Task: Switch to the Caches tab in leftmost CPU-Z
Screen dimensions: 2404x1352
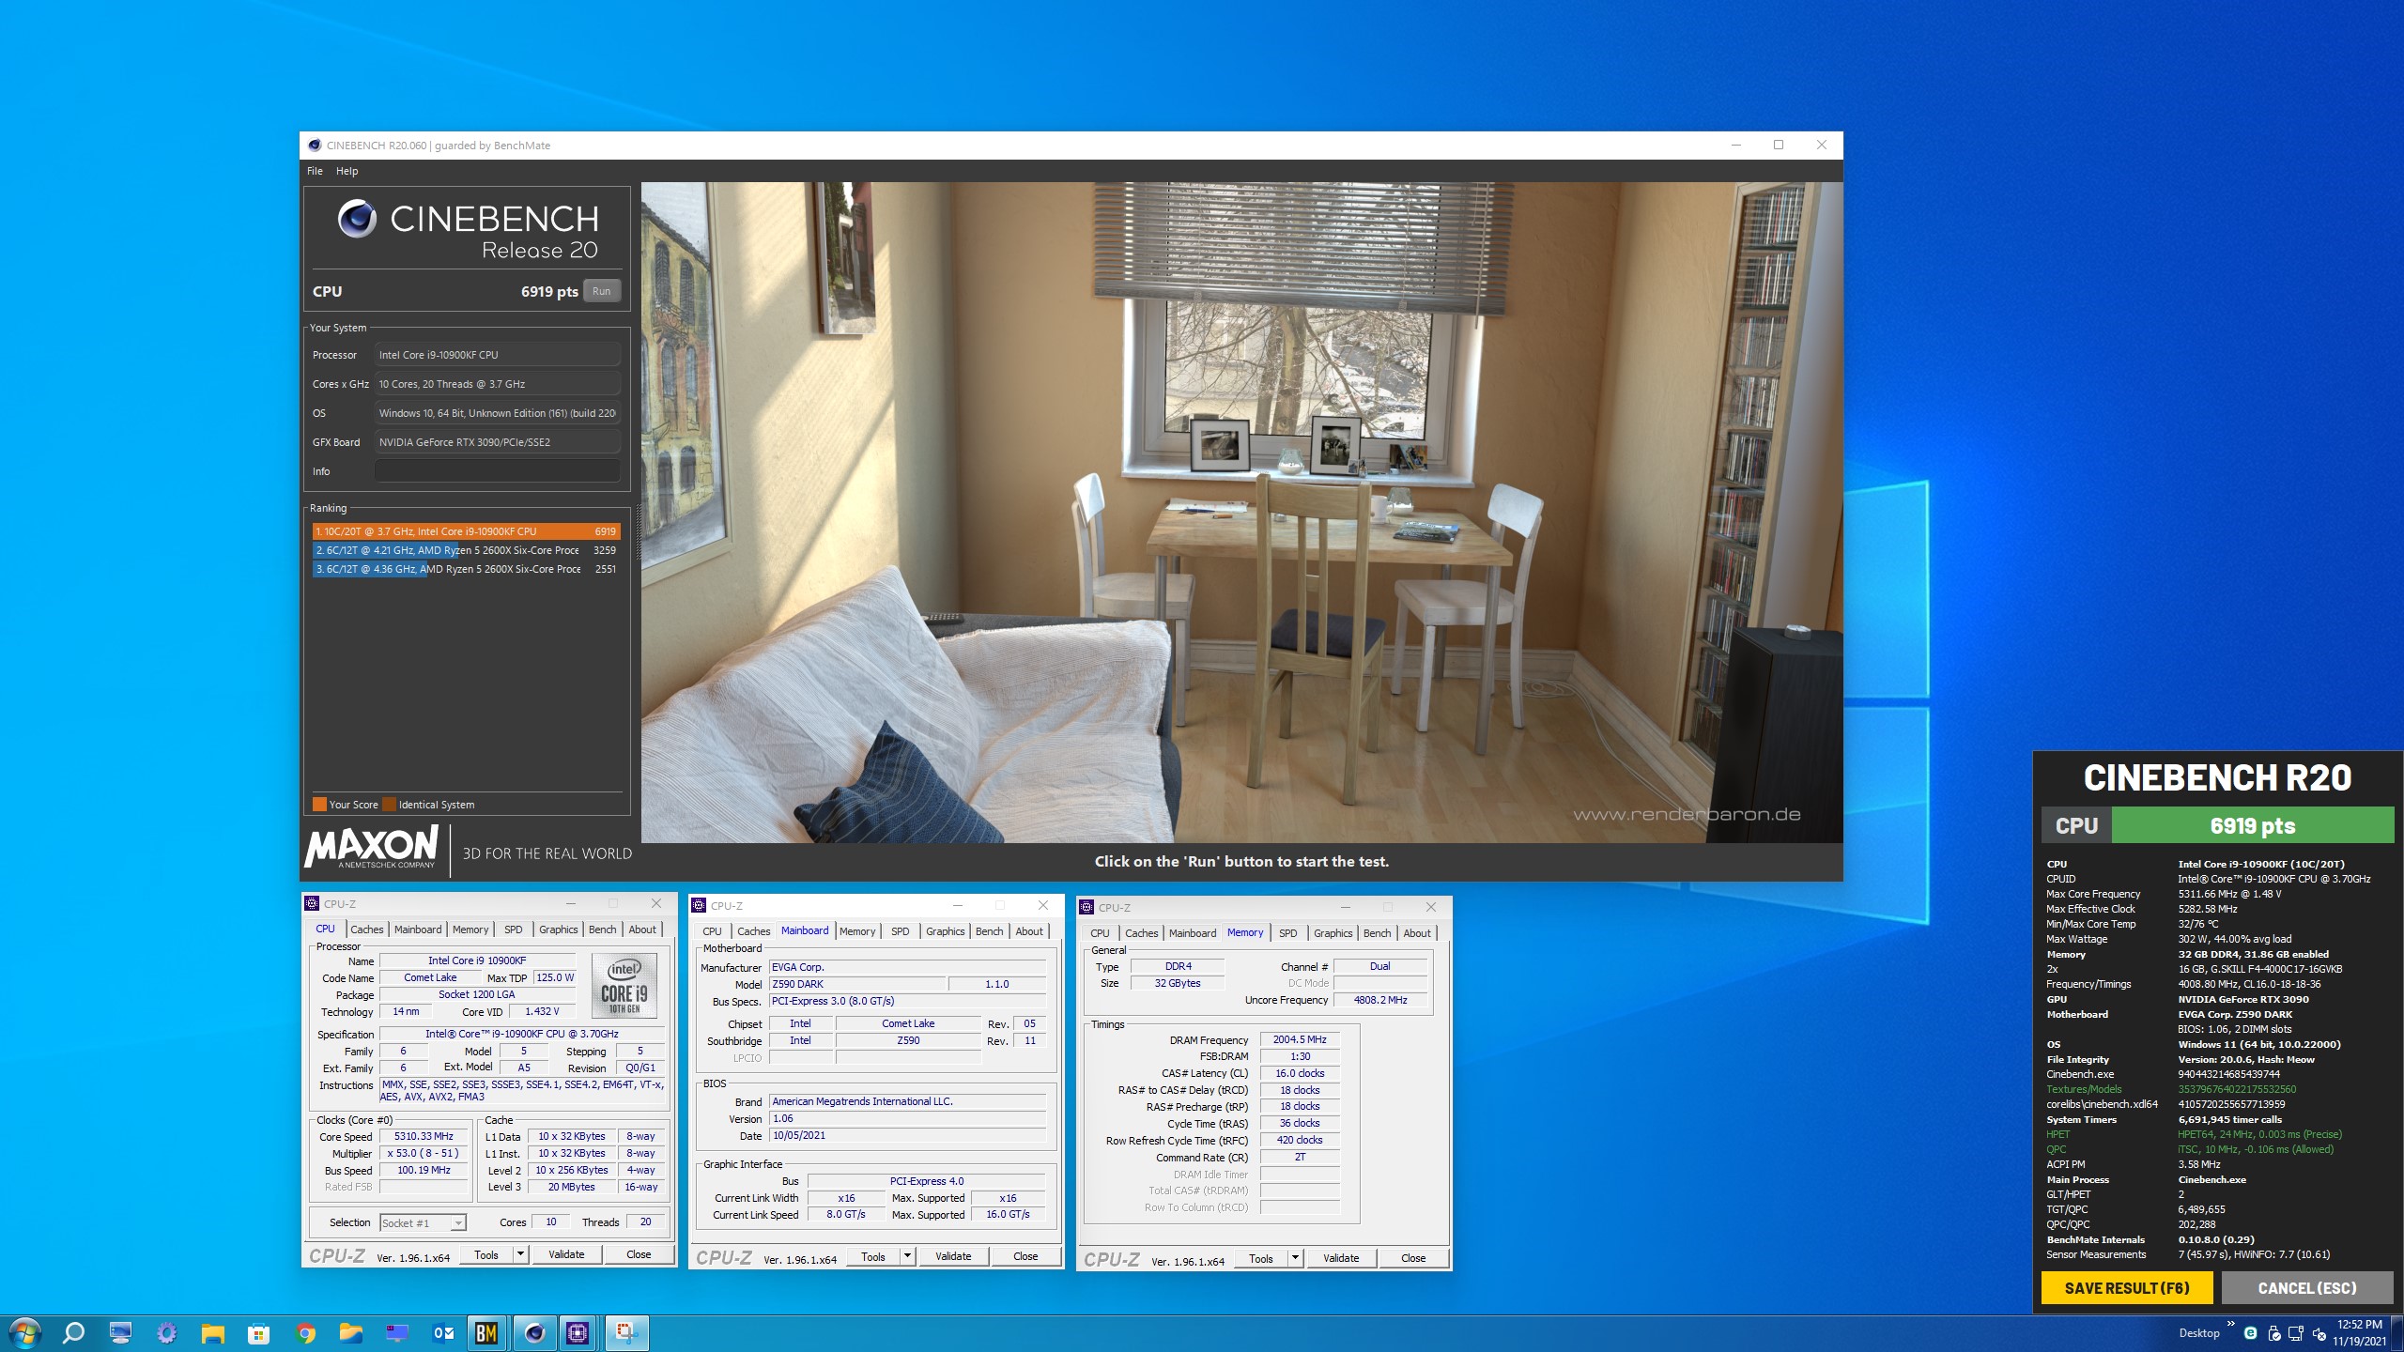Action: tap(366, 929)
